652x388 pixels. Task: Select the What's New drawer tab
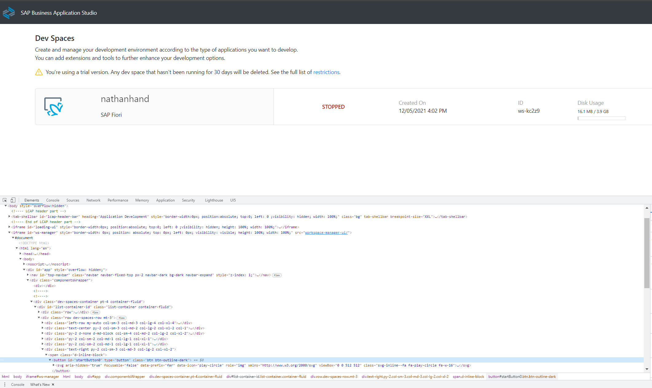[40, 385]
